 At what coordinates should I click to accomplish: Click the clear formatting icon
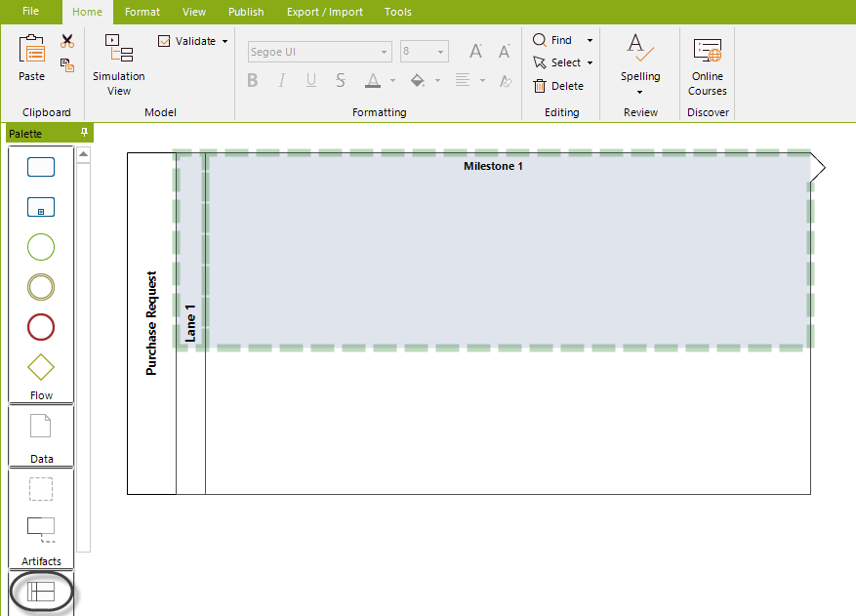tap(506, 81)
